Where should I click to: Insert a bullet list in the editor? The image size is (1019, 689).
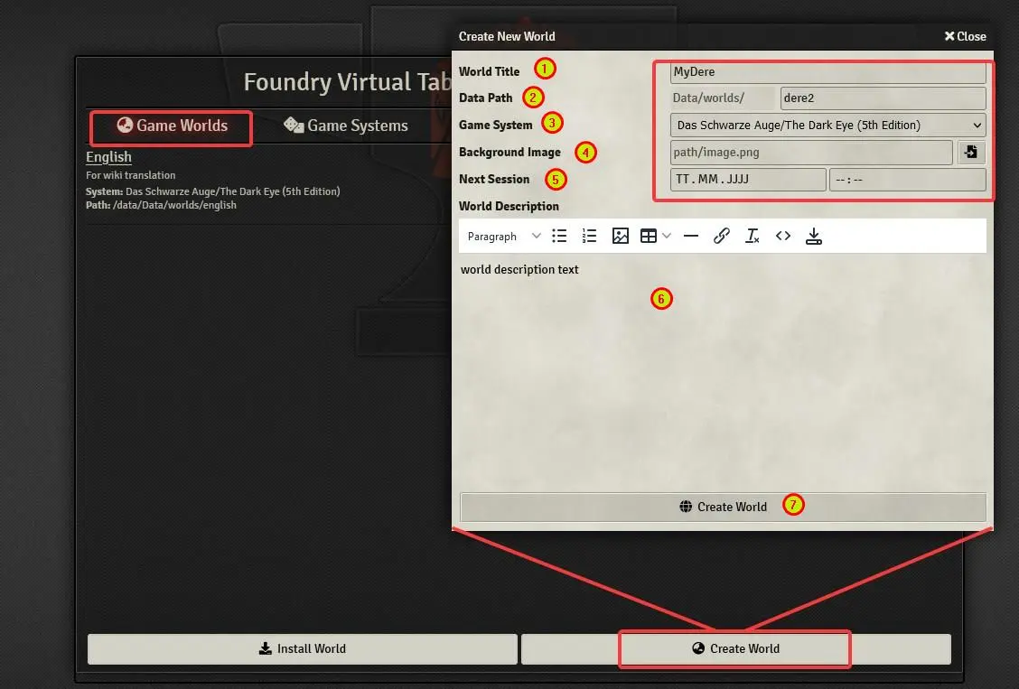559,236
